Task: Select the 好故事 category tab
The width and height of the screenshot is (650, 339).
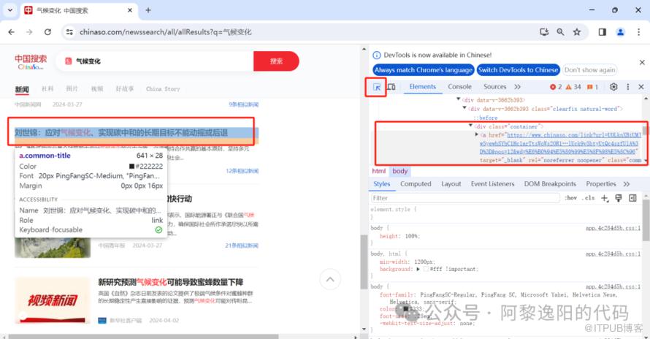Action: pos(125,89)
